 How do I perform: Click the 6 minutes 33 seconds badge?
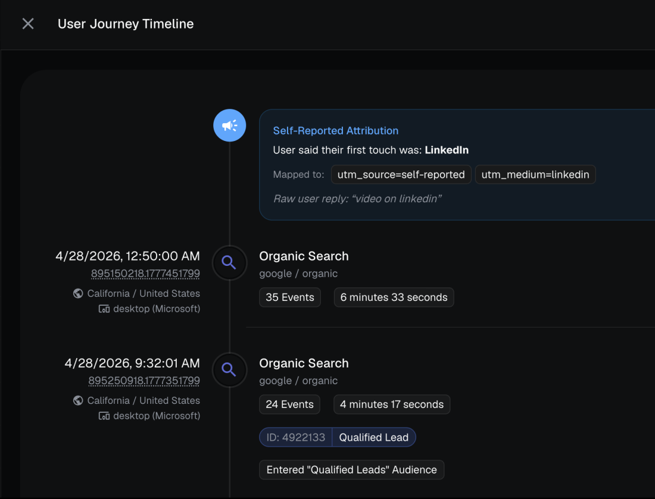click(394, 297)
